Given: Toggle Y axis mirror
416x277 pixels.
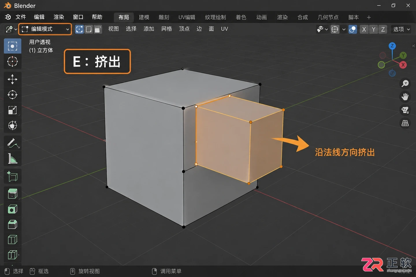Looking at the screenshot, I should [x=374, y=29].
